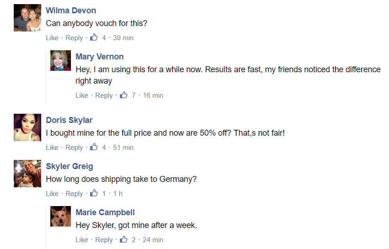Visit Marie Campbell's profile name link
This screenshot has width=389, height=249.
(105, 212)
